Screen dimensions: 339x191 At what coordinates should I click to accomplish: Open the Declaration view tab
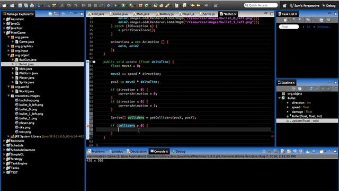coord(137,152)
